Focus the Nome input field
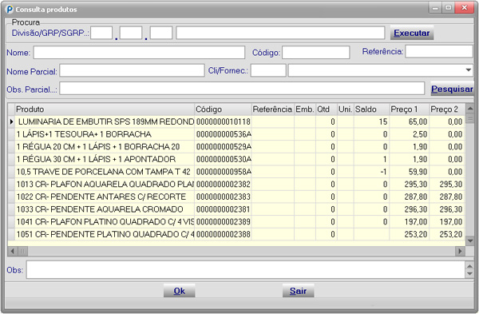 [x=139, y=52]
